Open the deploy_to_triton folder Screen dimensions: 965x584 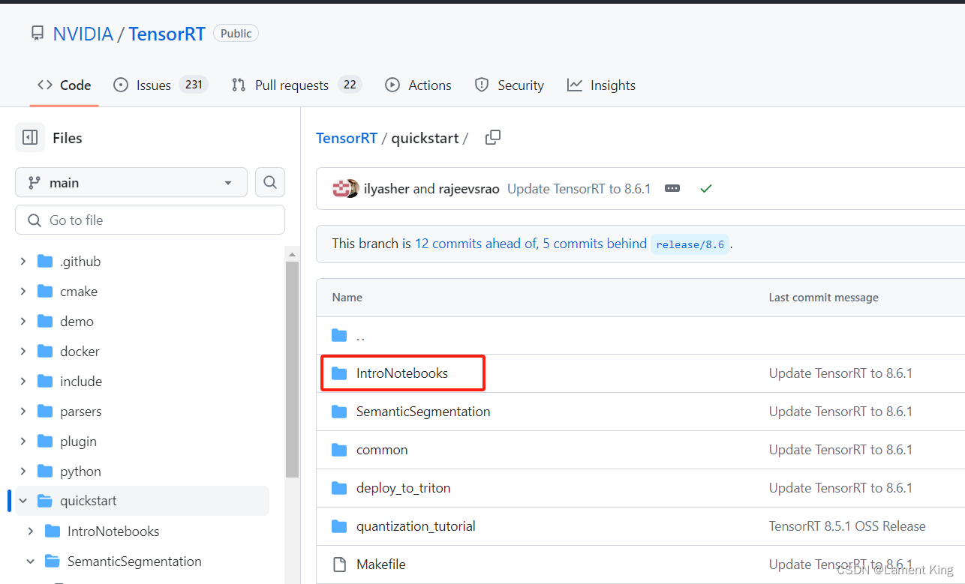pos(404,488)
